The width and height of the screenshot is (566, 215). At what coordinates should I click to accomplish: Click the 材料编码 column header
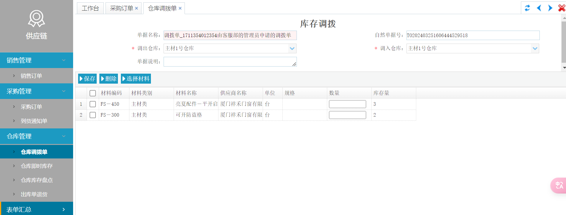(x=114, y=93)
